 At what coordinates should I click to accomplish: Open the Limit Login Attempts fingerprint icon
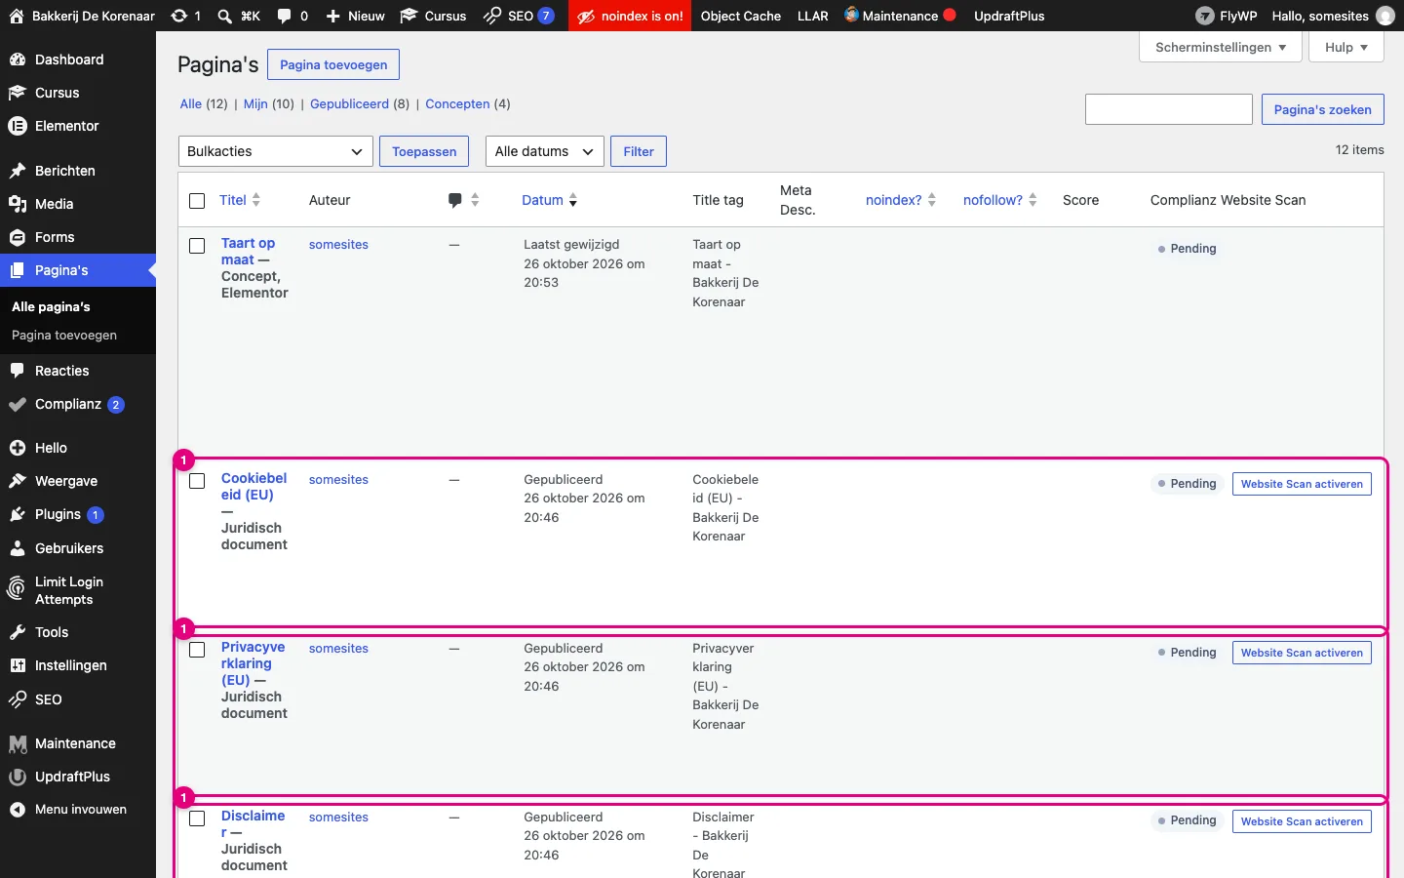pos(17,590)
